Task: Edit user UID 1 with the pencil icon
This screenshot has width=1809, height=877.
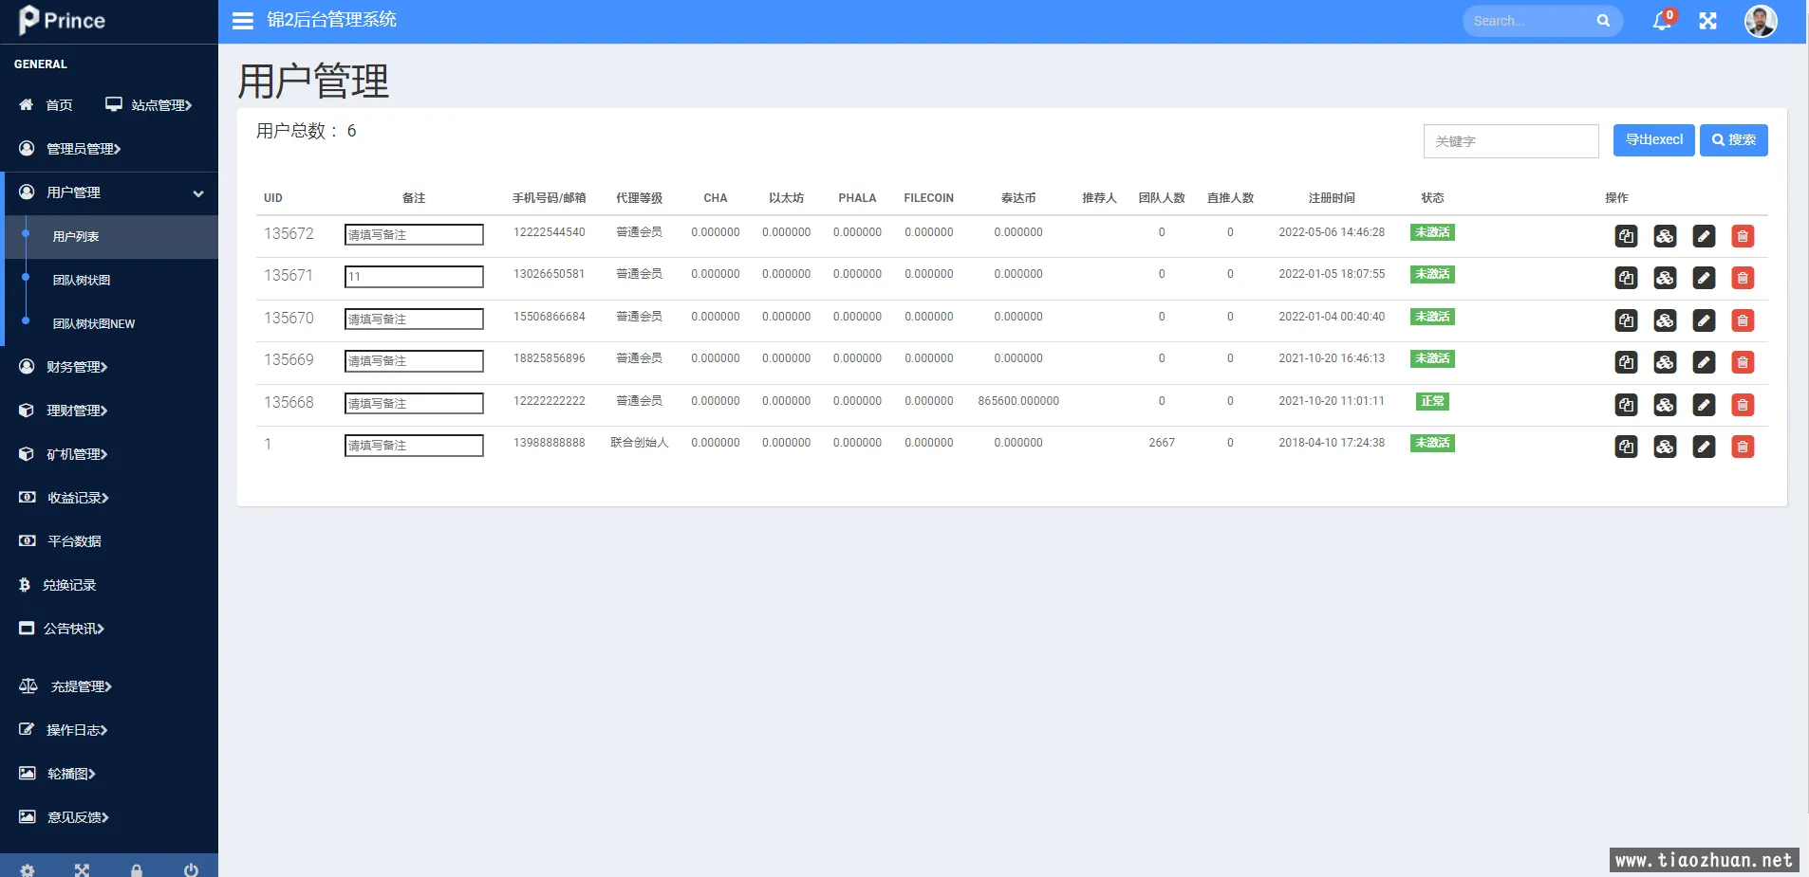Action: [x=1704, y=447]
